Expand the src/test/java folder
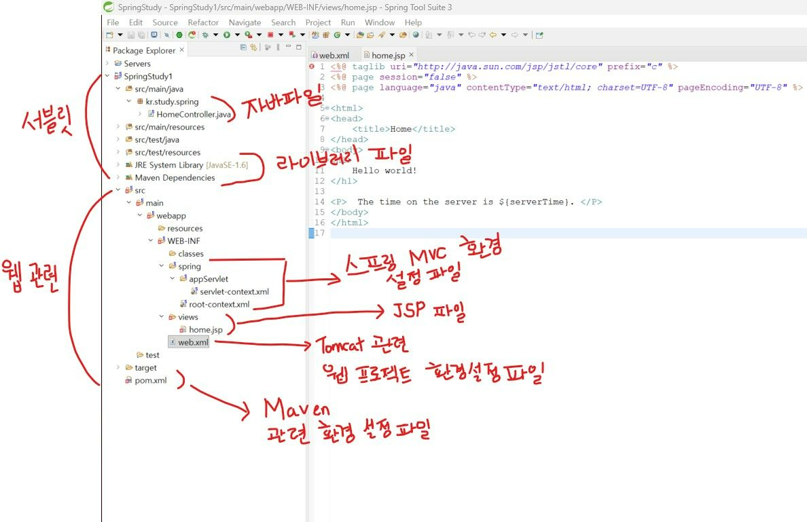 coord(118,139)
